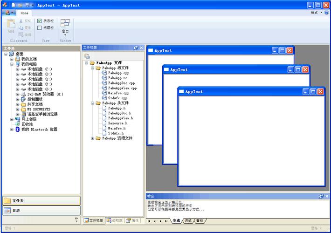The height and width of the screenshot is (233, 331).
Task: Select the Home ribbon tab
Action: click(24, 13)
